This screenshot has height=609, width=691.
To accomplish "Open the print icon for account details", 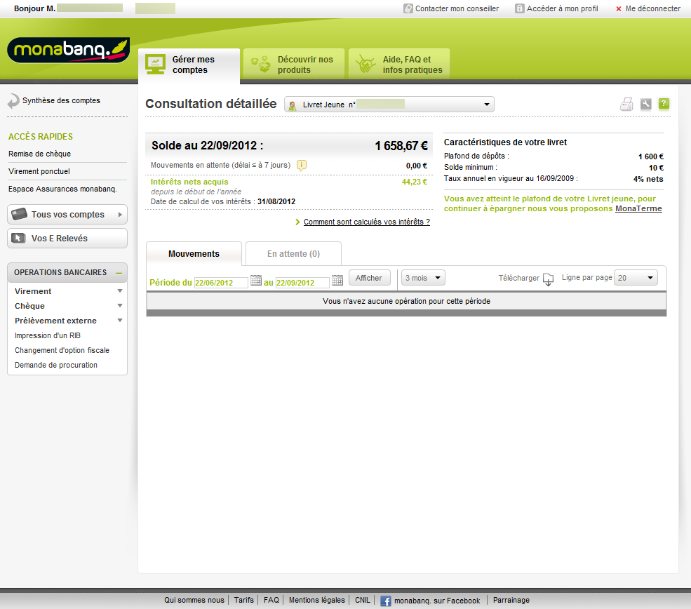I will point(626,103).
